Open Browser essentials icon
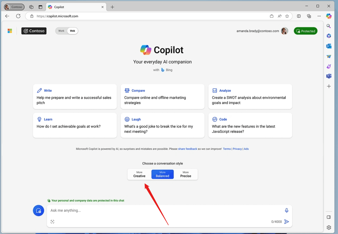The height and width of the screenshot is (234, 338). [x=309, y=16]
